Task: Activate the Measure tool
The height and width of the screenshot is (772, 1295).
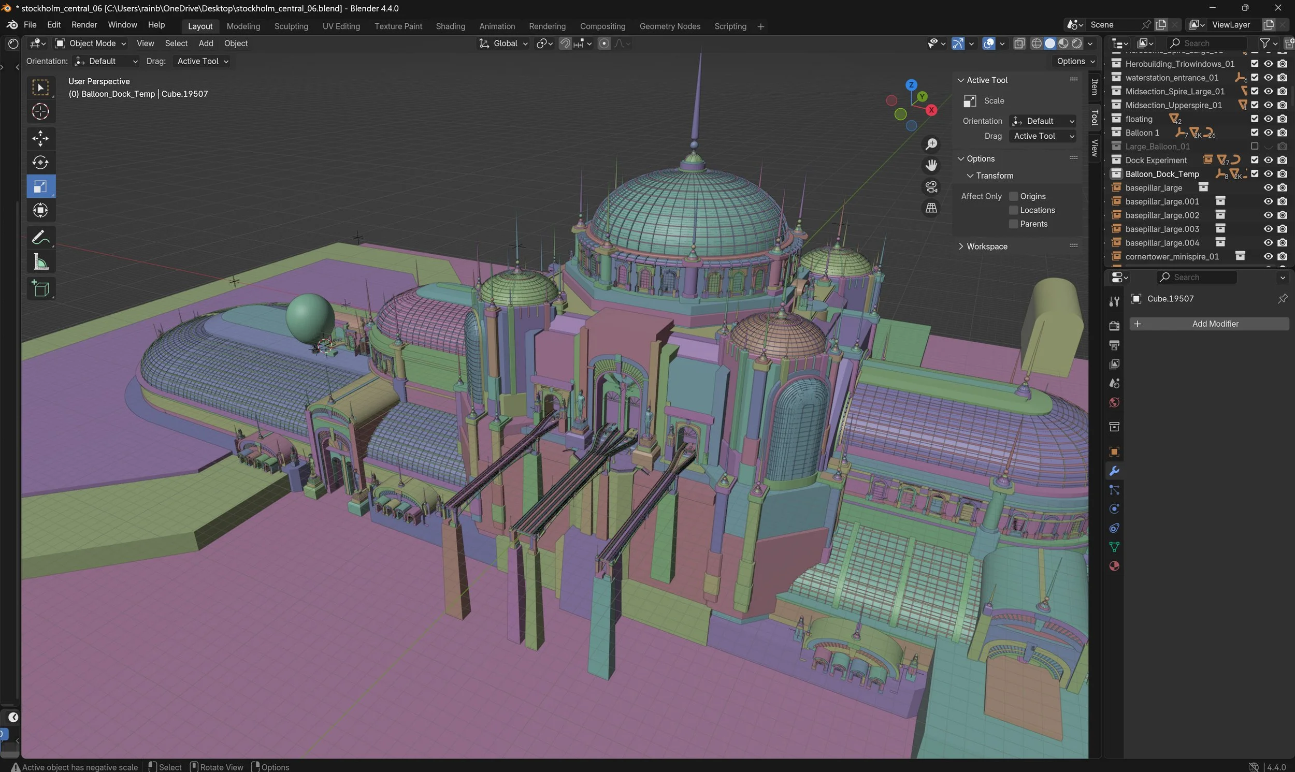Action: pyautogui.click(x=40, y=261)
